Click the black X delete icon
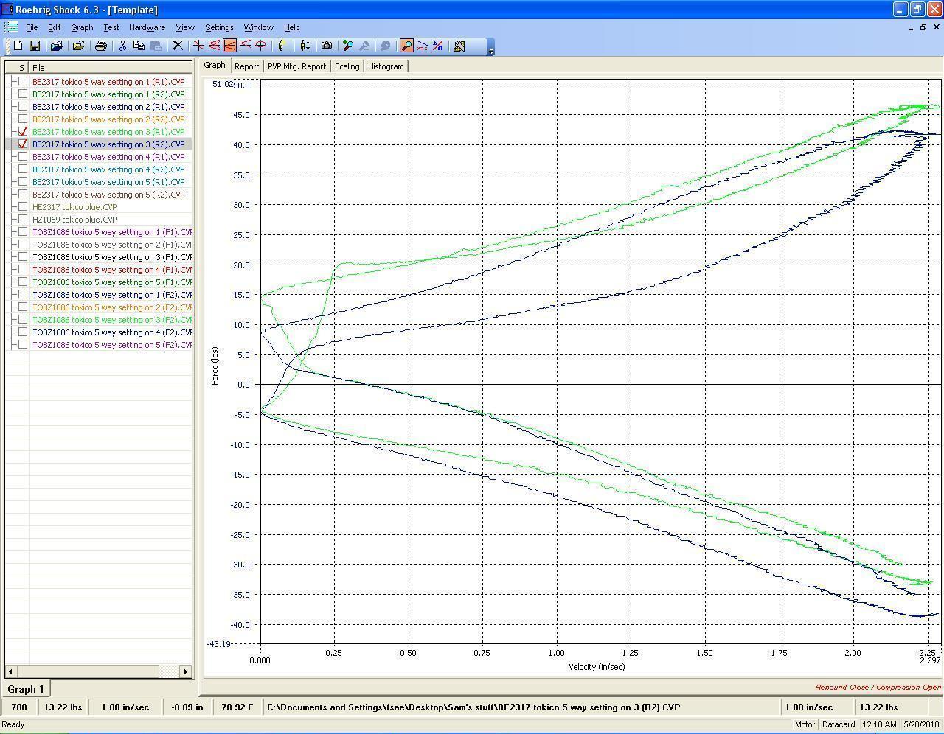The width and height of the screenshot is (944, 734). tap(178, 46)
